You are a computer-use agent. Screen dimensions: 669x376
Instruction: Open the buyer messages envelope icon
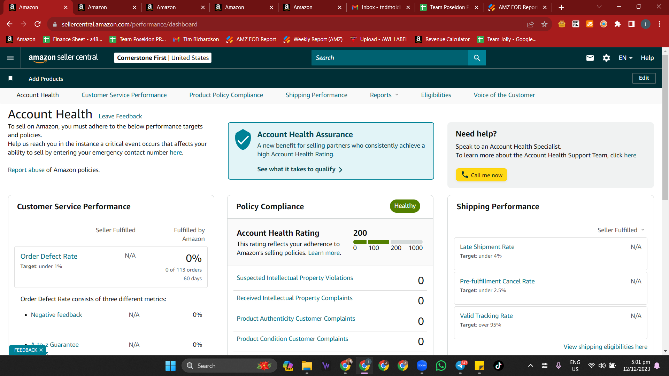590,58
